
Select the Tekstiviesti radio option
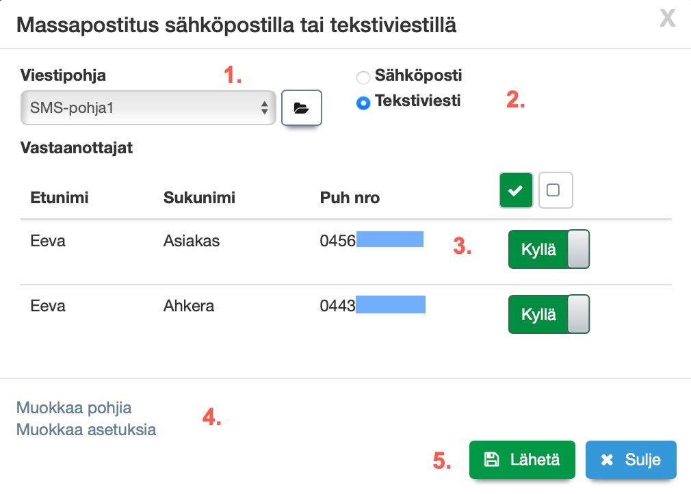[x=363, y=103]
